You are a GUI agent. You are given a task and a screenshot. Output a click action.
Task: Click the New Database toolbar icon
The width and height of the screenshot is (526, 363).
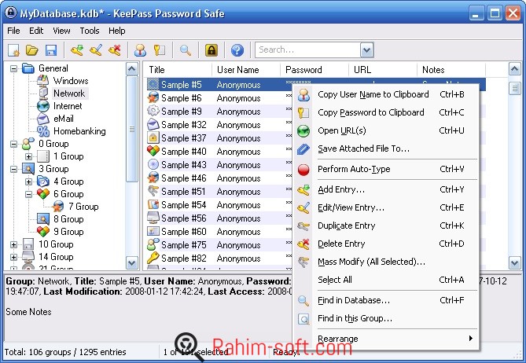coord(13,50)
